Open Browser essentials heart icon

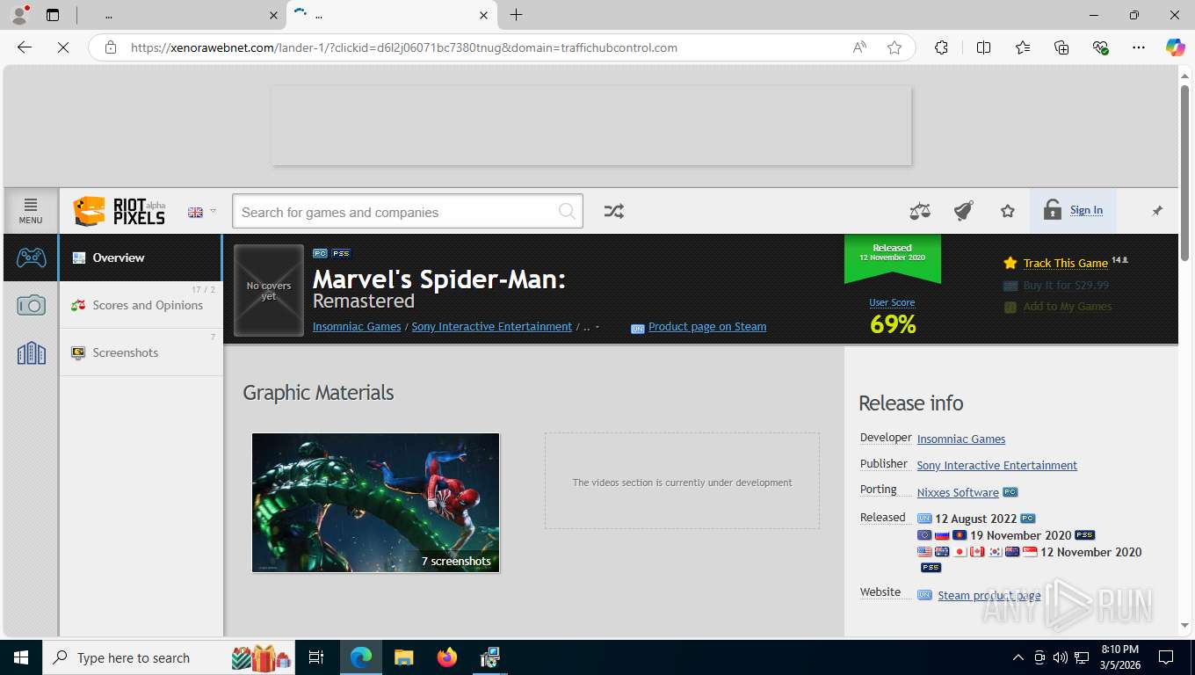[1100, 47]
